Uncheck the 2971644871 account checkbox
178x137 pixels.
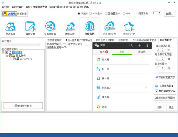[14, 59]
